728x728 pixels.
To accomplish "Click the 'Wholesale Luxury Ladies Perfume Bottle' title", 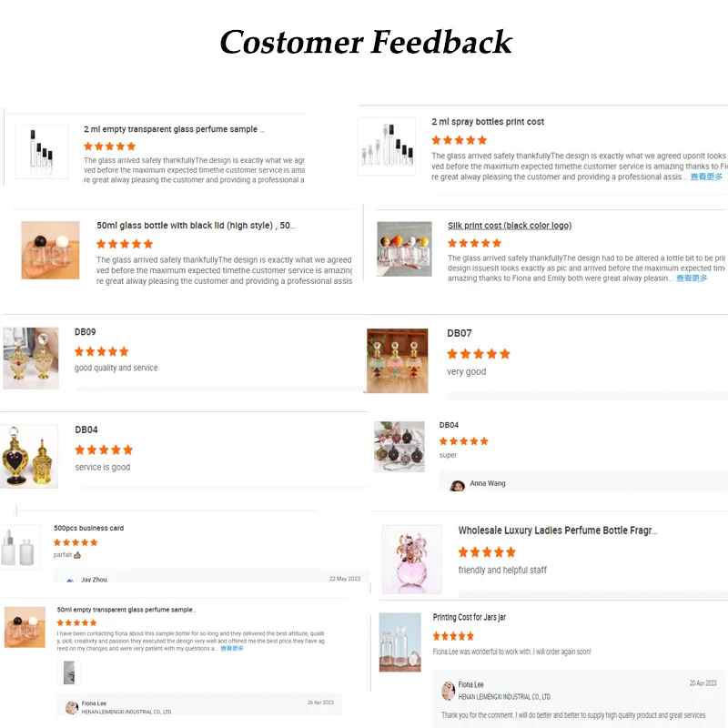I will point(558,531).
